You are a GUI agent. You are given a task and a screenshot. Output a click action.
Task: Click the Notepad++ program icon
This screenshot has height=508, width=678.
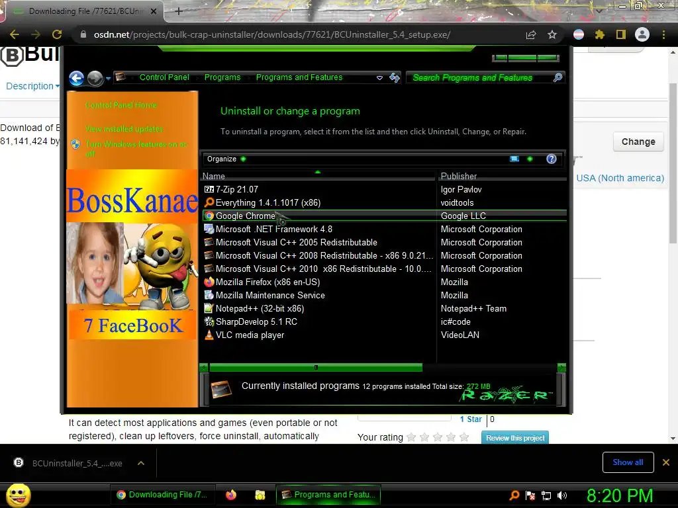[209, 308]
